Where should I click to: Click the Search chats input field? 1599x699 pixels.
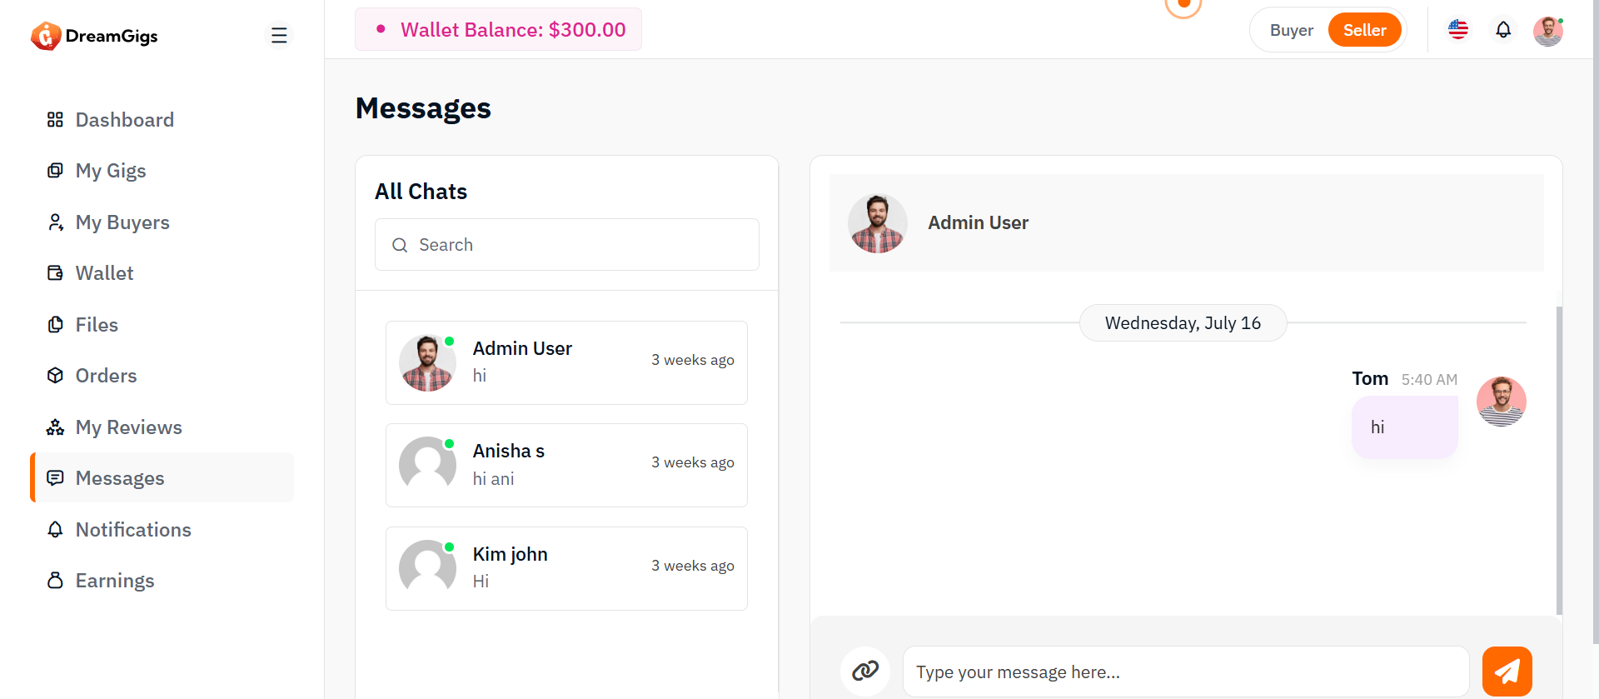[x=566, y=245]
